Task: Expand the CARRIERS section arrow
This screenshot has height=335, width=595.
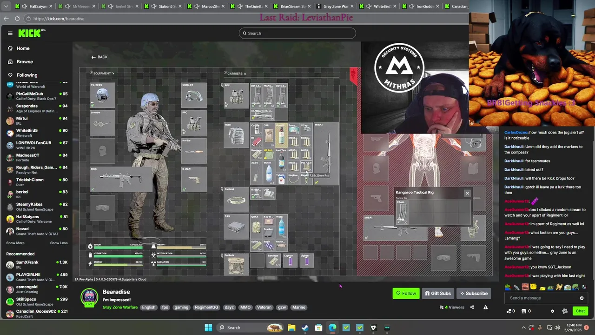Action: 245,74
